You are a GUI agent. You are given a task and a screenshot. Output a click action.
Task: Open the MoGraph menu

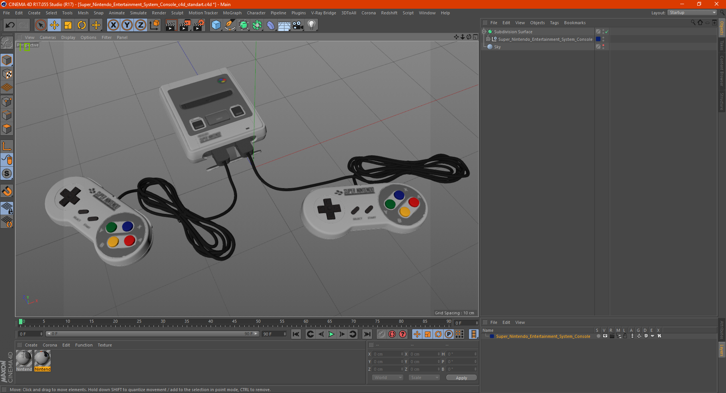pos(232,13)
